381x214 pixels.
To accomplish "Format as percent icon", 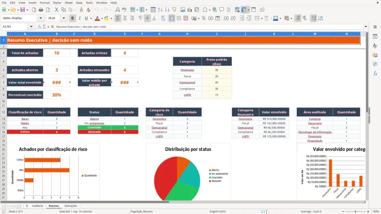I will (204, 18).
